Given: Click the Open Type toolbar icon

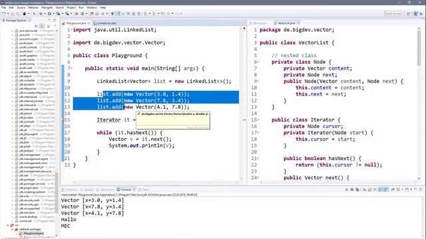Looking at the screenshot, I should point(92,13).
